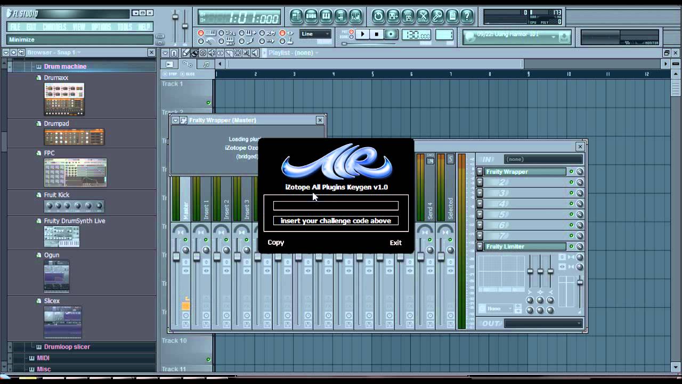Open the OPTIONS menu

point(101,27)
